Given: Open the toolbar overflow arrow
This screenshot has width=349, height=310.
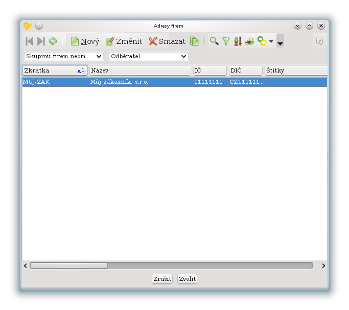Looking at the screenshot, I should click(x=280, y=41).
